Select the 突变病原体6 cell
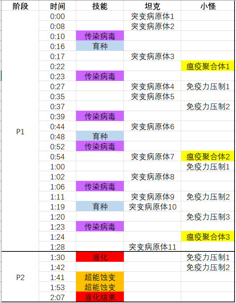236x303 pixels. [152, 126]
